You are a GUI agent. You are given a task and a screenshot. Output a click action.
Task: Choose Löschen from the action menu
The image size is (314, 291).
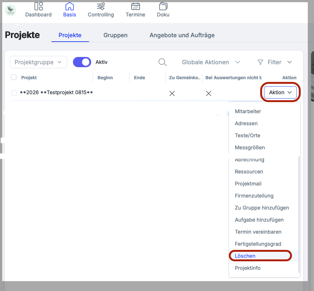245,256
